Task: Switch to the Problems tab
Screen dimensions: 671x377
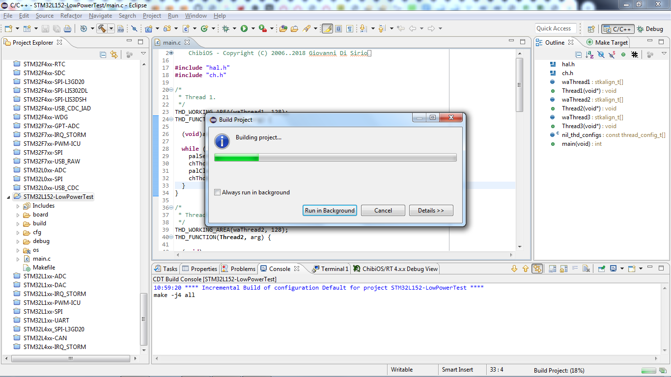Action: [243, 269]
